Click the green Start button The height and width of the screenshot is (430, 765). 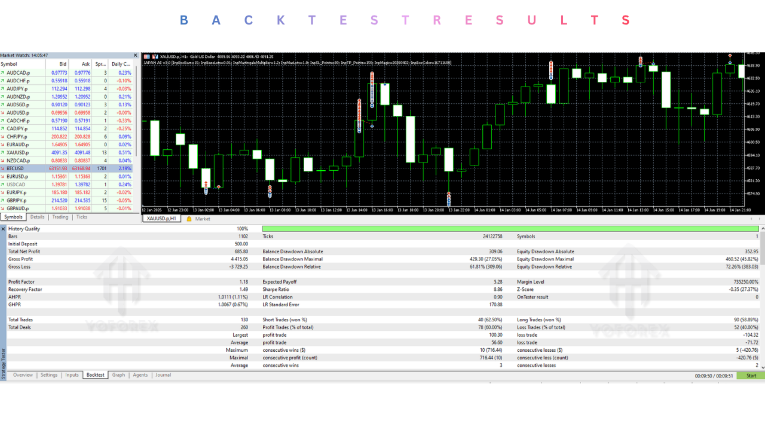pos(751,376)
